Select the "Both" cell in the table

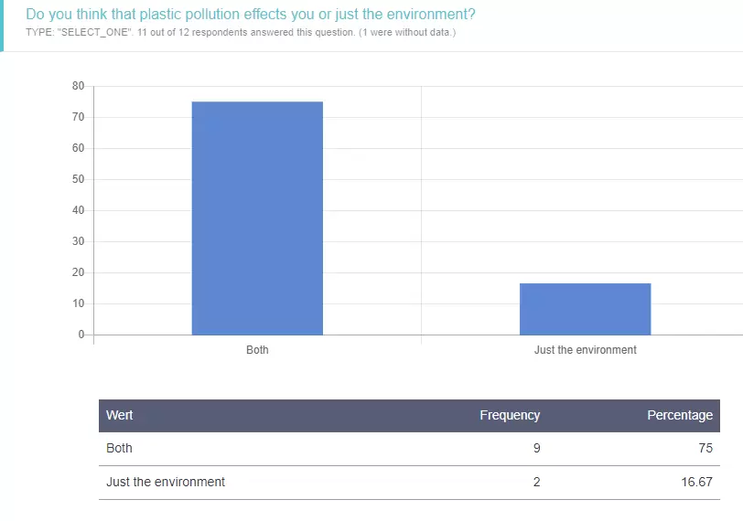pyautogui.click(x=120, y=449)
